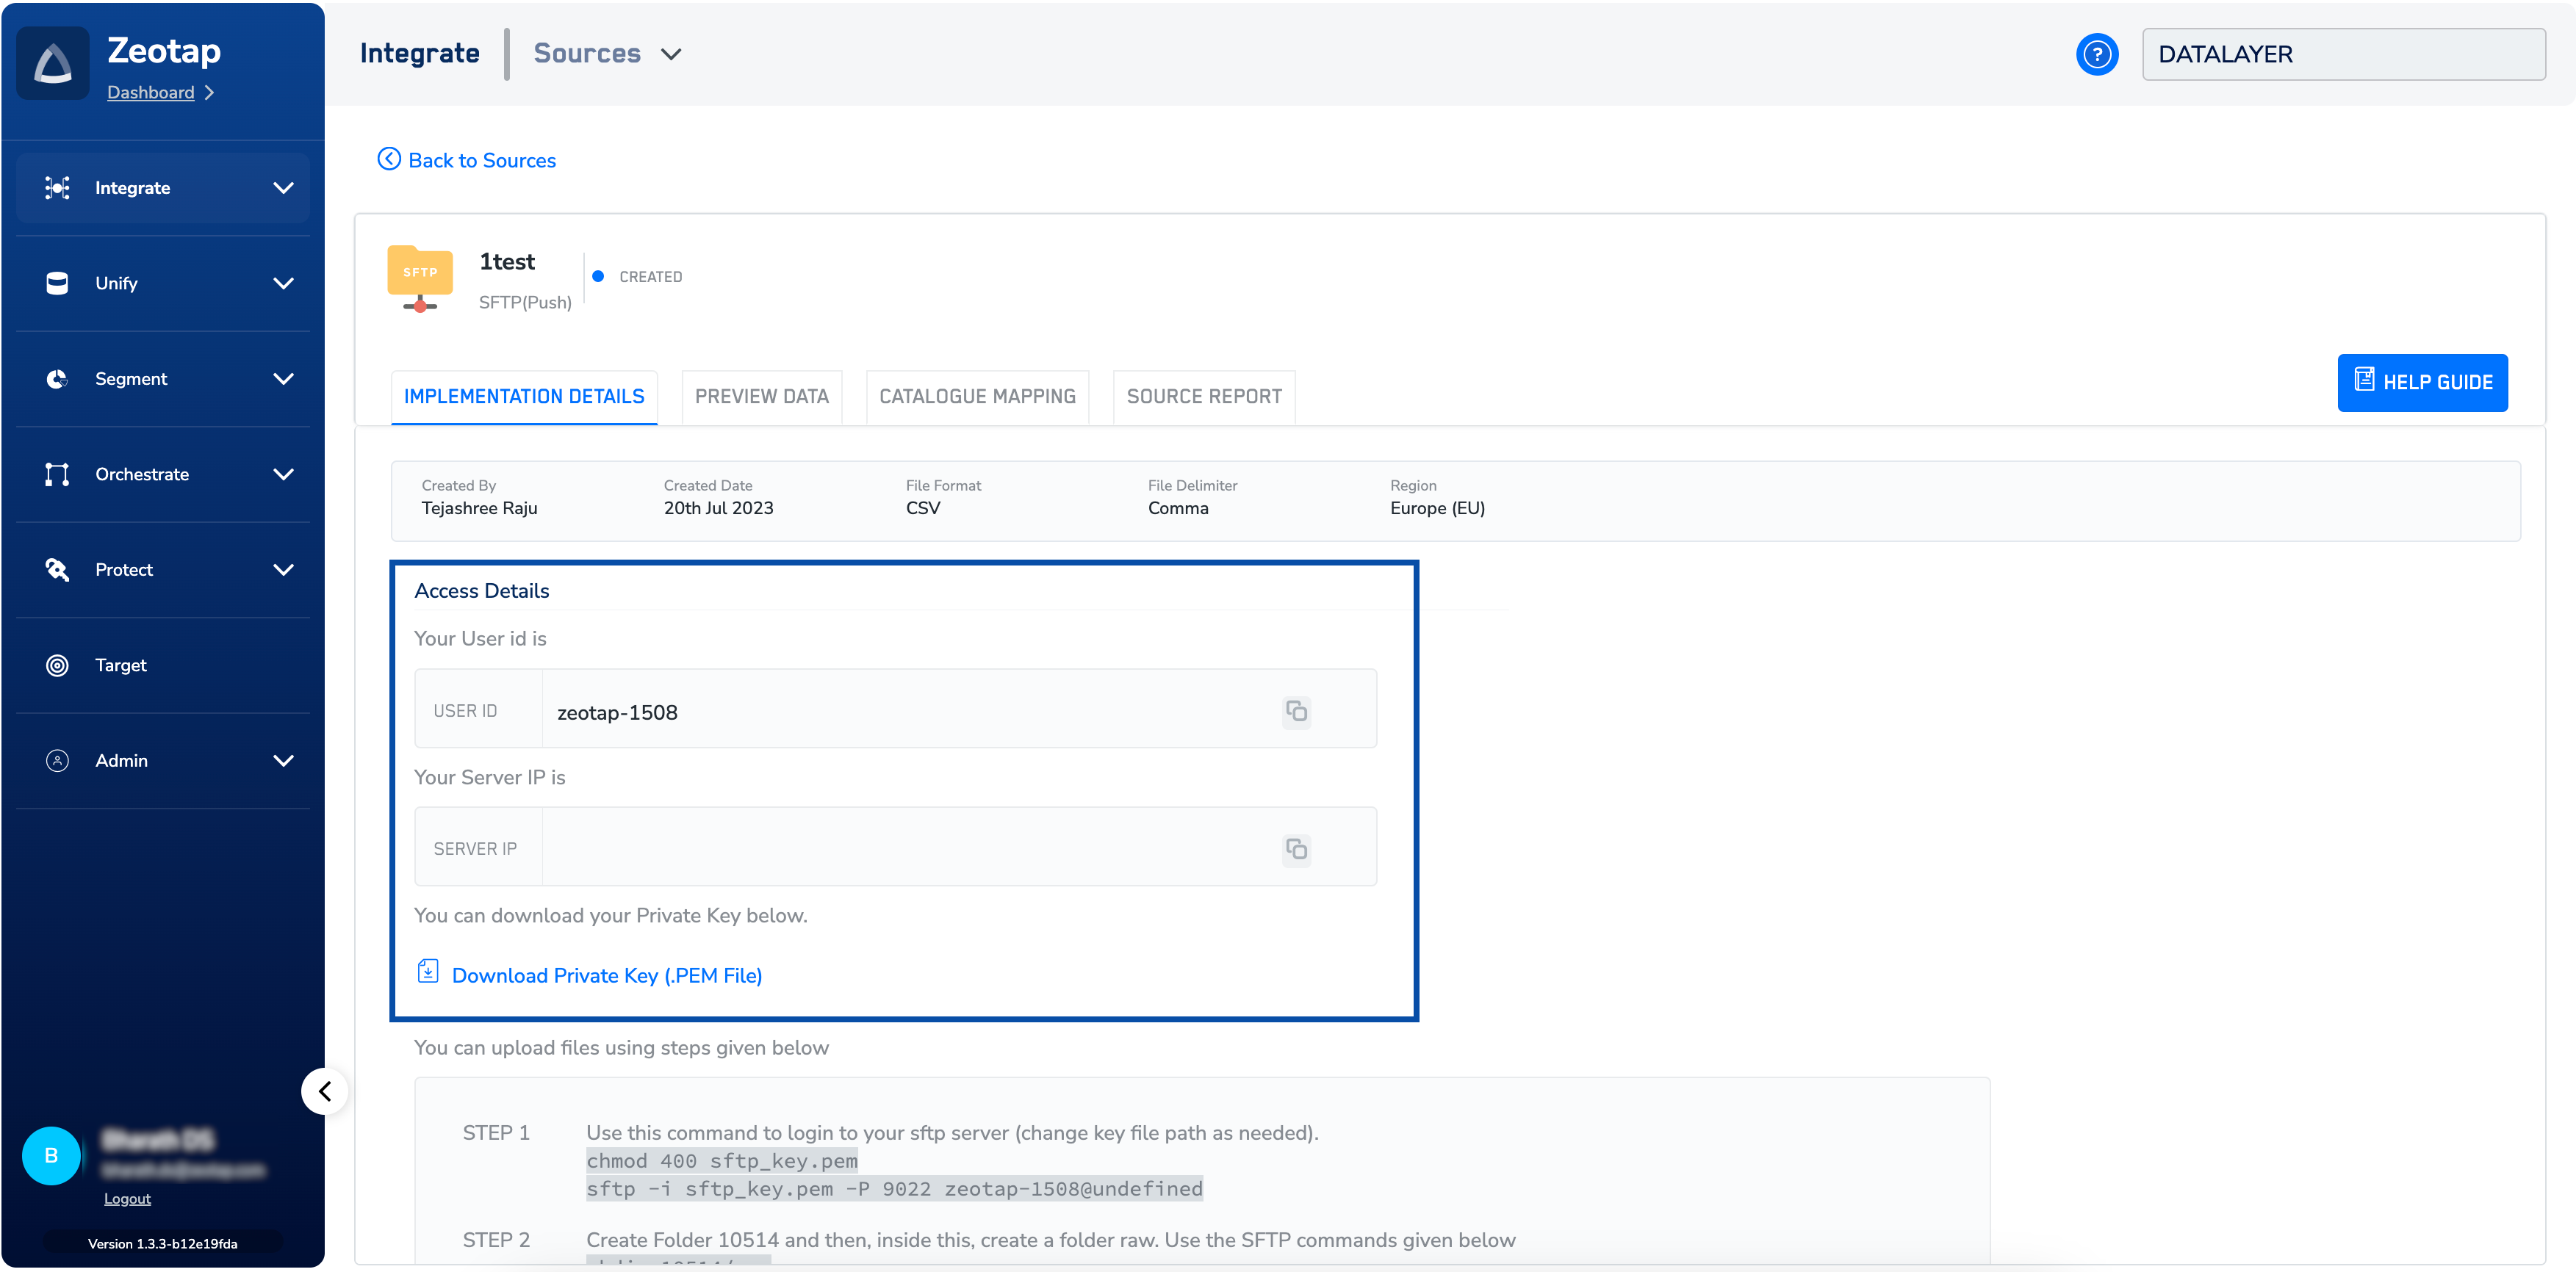This screenshot has width=2576, height=1272.
Task: Open Target section in sidebar
Action: point(120,665)
